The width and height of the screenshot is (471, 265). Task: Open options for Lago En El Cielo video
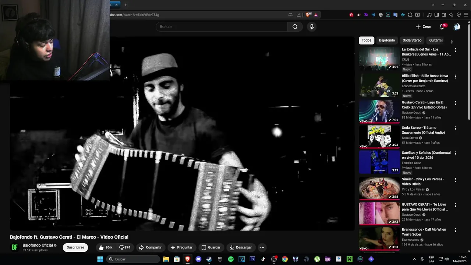coord(456,103)
